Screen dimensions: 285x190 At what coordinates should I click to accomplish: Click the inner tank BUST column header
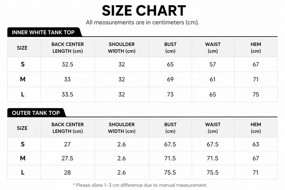pos(170,48)
